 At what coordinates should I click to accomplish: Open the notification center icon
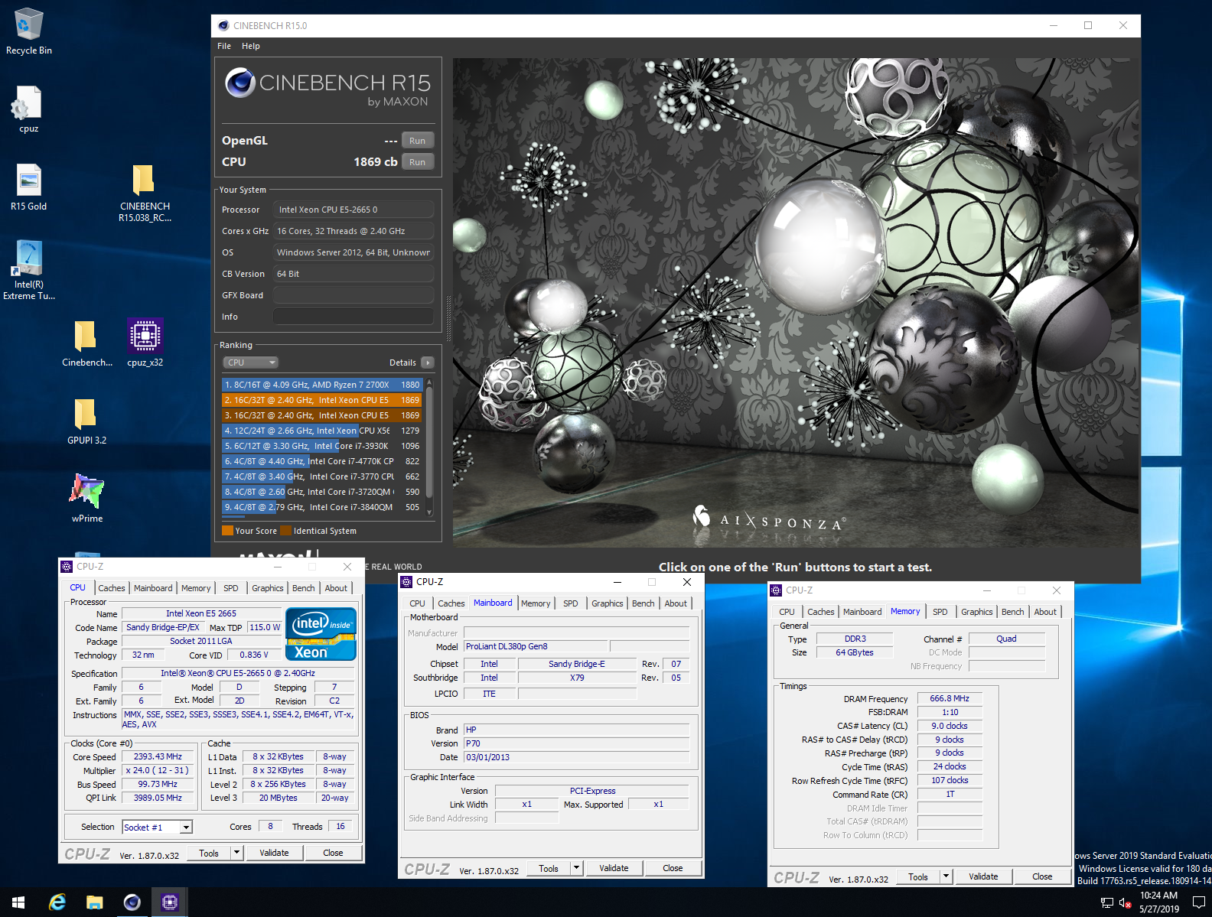[x=1199, y=902]
